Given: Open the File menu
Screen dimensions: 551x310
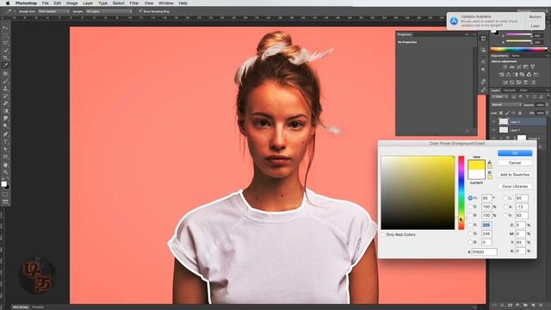Looking at the screenshot, I should [x=46, y=3].
